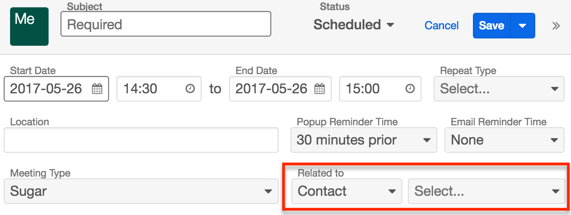Click the End Date text field
The width and height of the screenshot is (571, 215).
coord(271,89)
